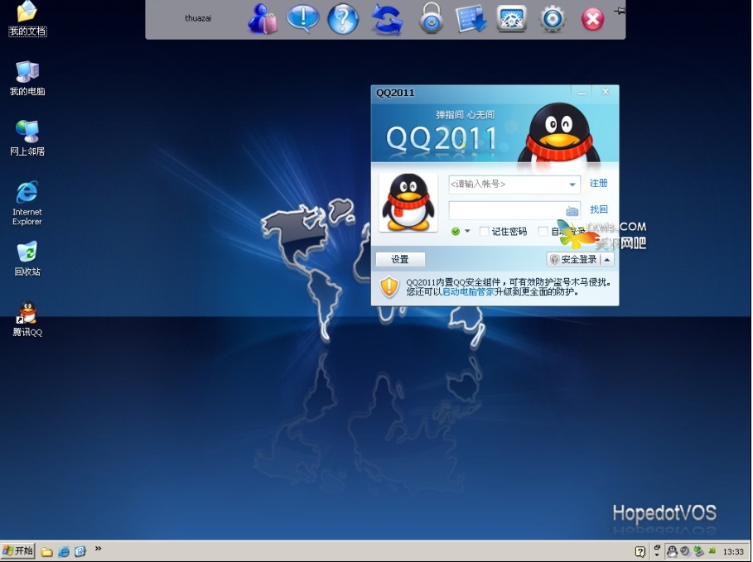Click the monitor gauge icon in toolbar
This screenshot has width=753, height=562.
coord(511,19)
